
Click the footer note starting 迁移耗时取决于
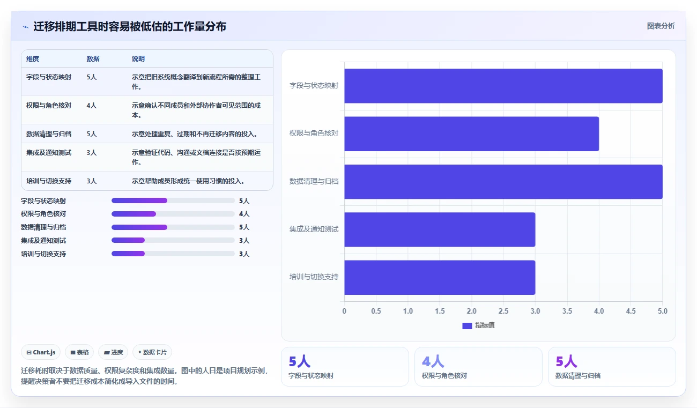(x=144, y=376)
